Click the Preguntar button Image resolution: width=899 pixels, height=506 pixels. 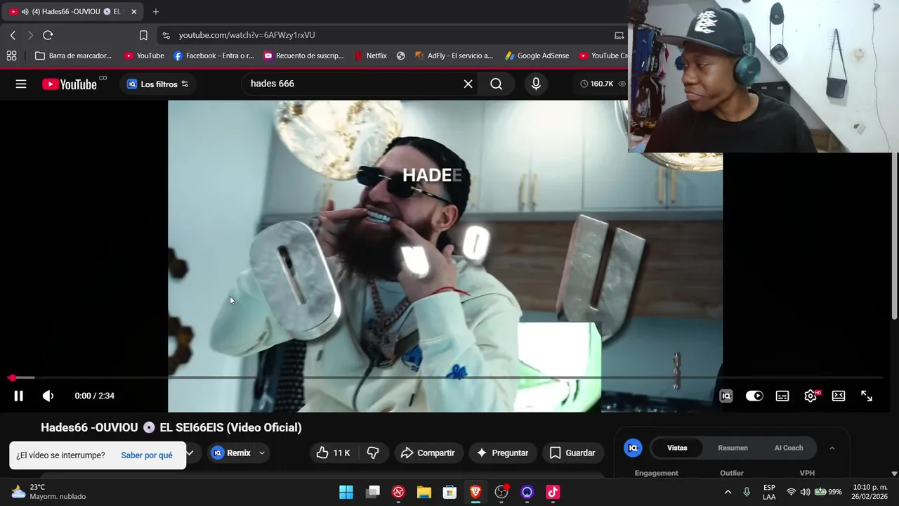[x=503, y=453]
